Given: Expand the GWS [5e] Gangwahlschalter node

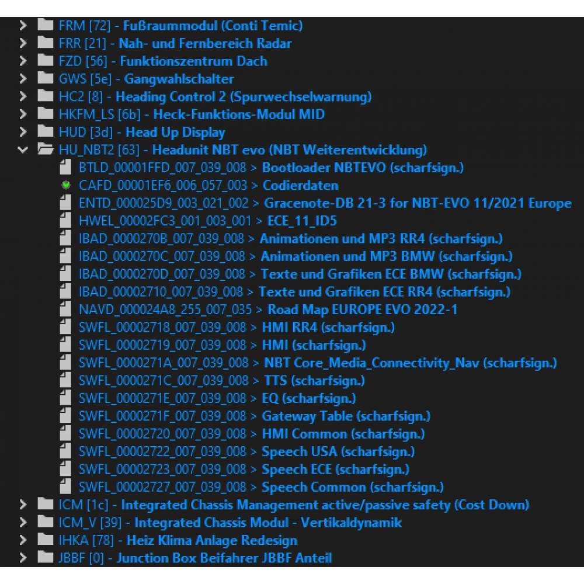Looking at the screenshot, I should [x=23, y=79].
